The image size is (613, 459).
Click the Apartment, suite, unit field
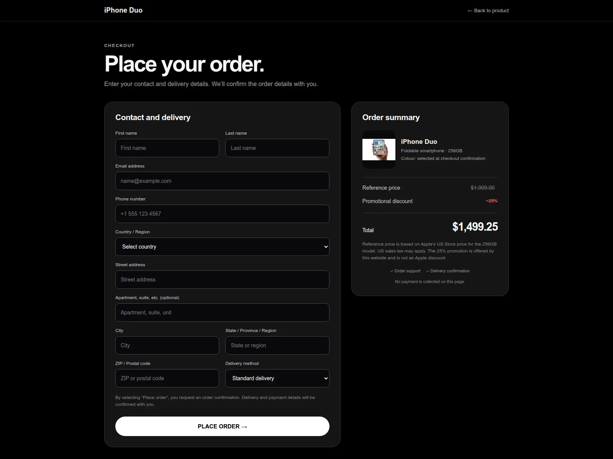click(222, 313)
